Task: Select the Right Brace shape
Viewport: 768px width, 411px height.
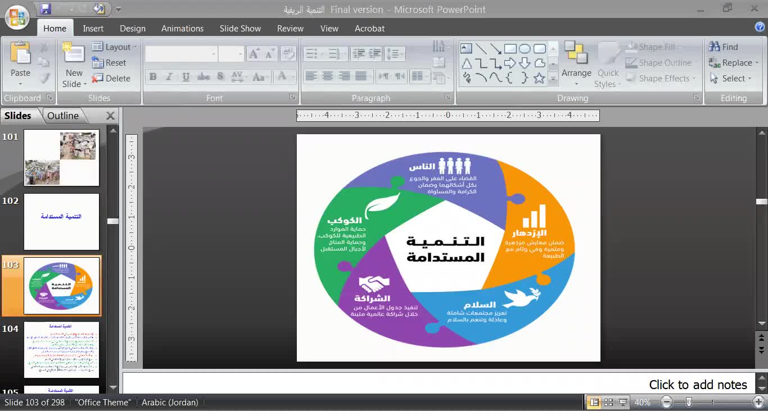Action: pos(525,78)
